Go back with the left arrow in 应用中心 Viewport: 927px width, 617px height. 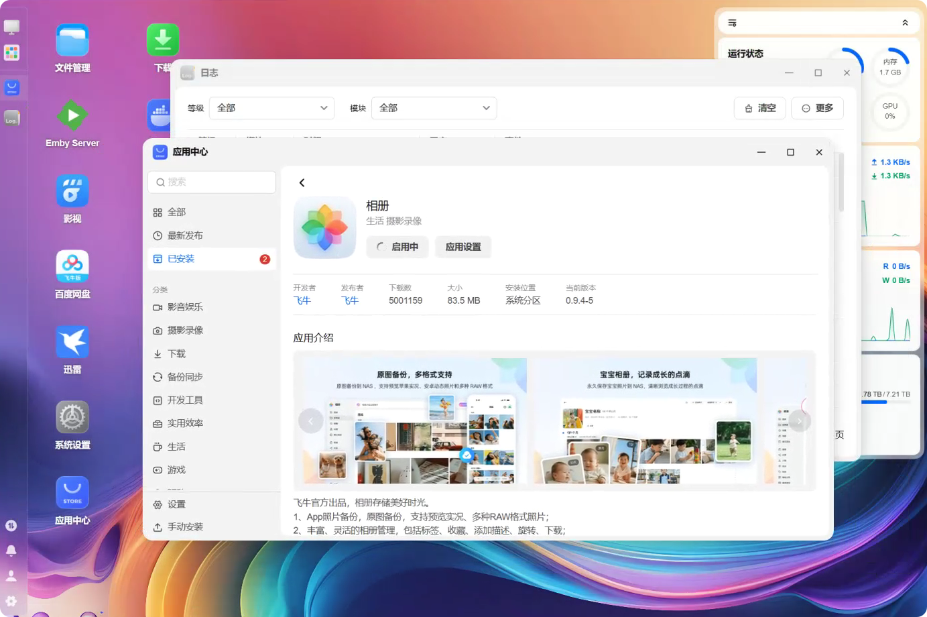pos(302,182)
